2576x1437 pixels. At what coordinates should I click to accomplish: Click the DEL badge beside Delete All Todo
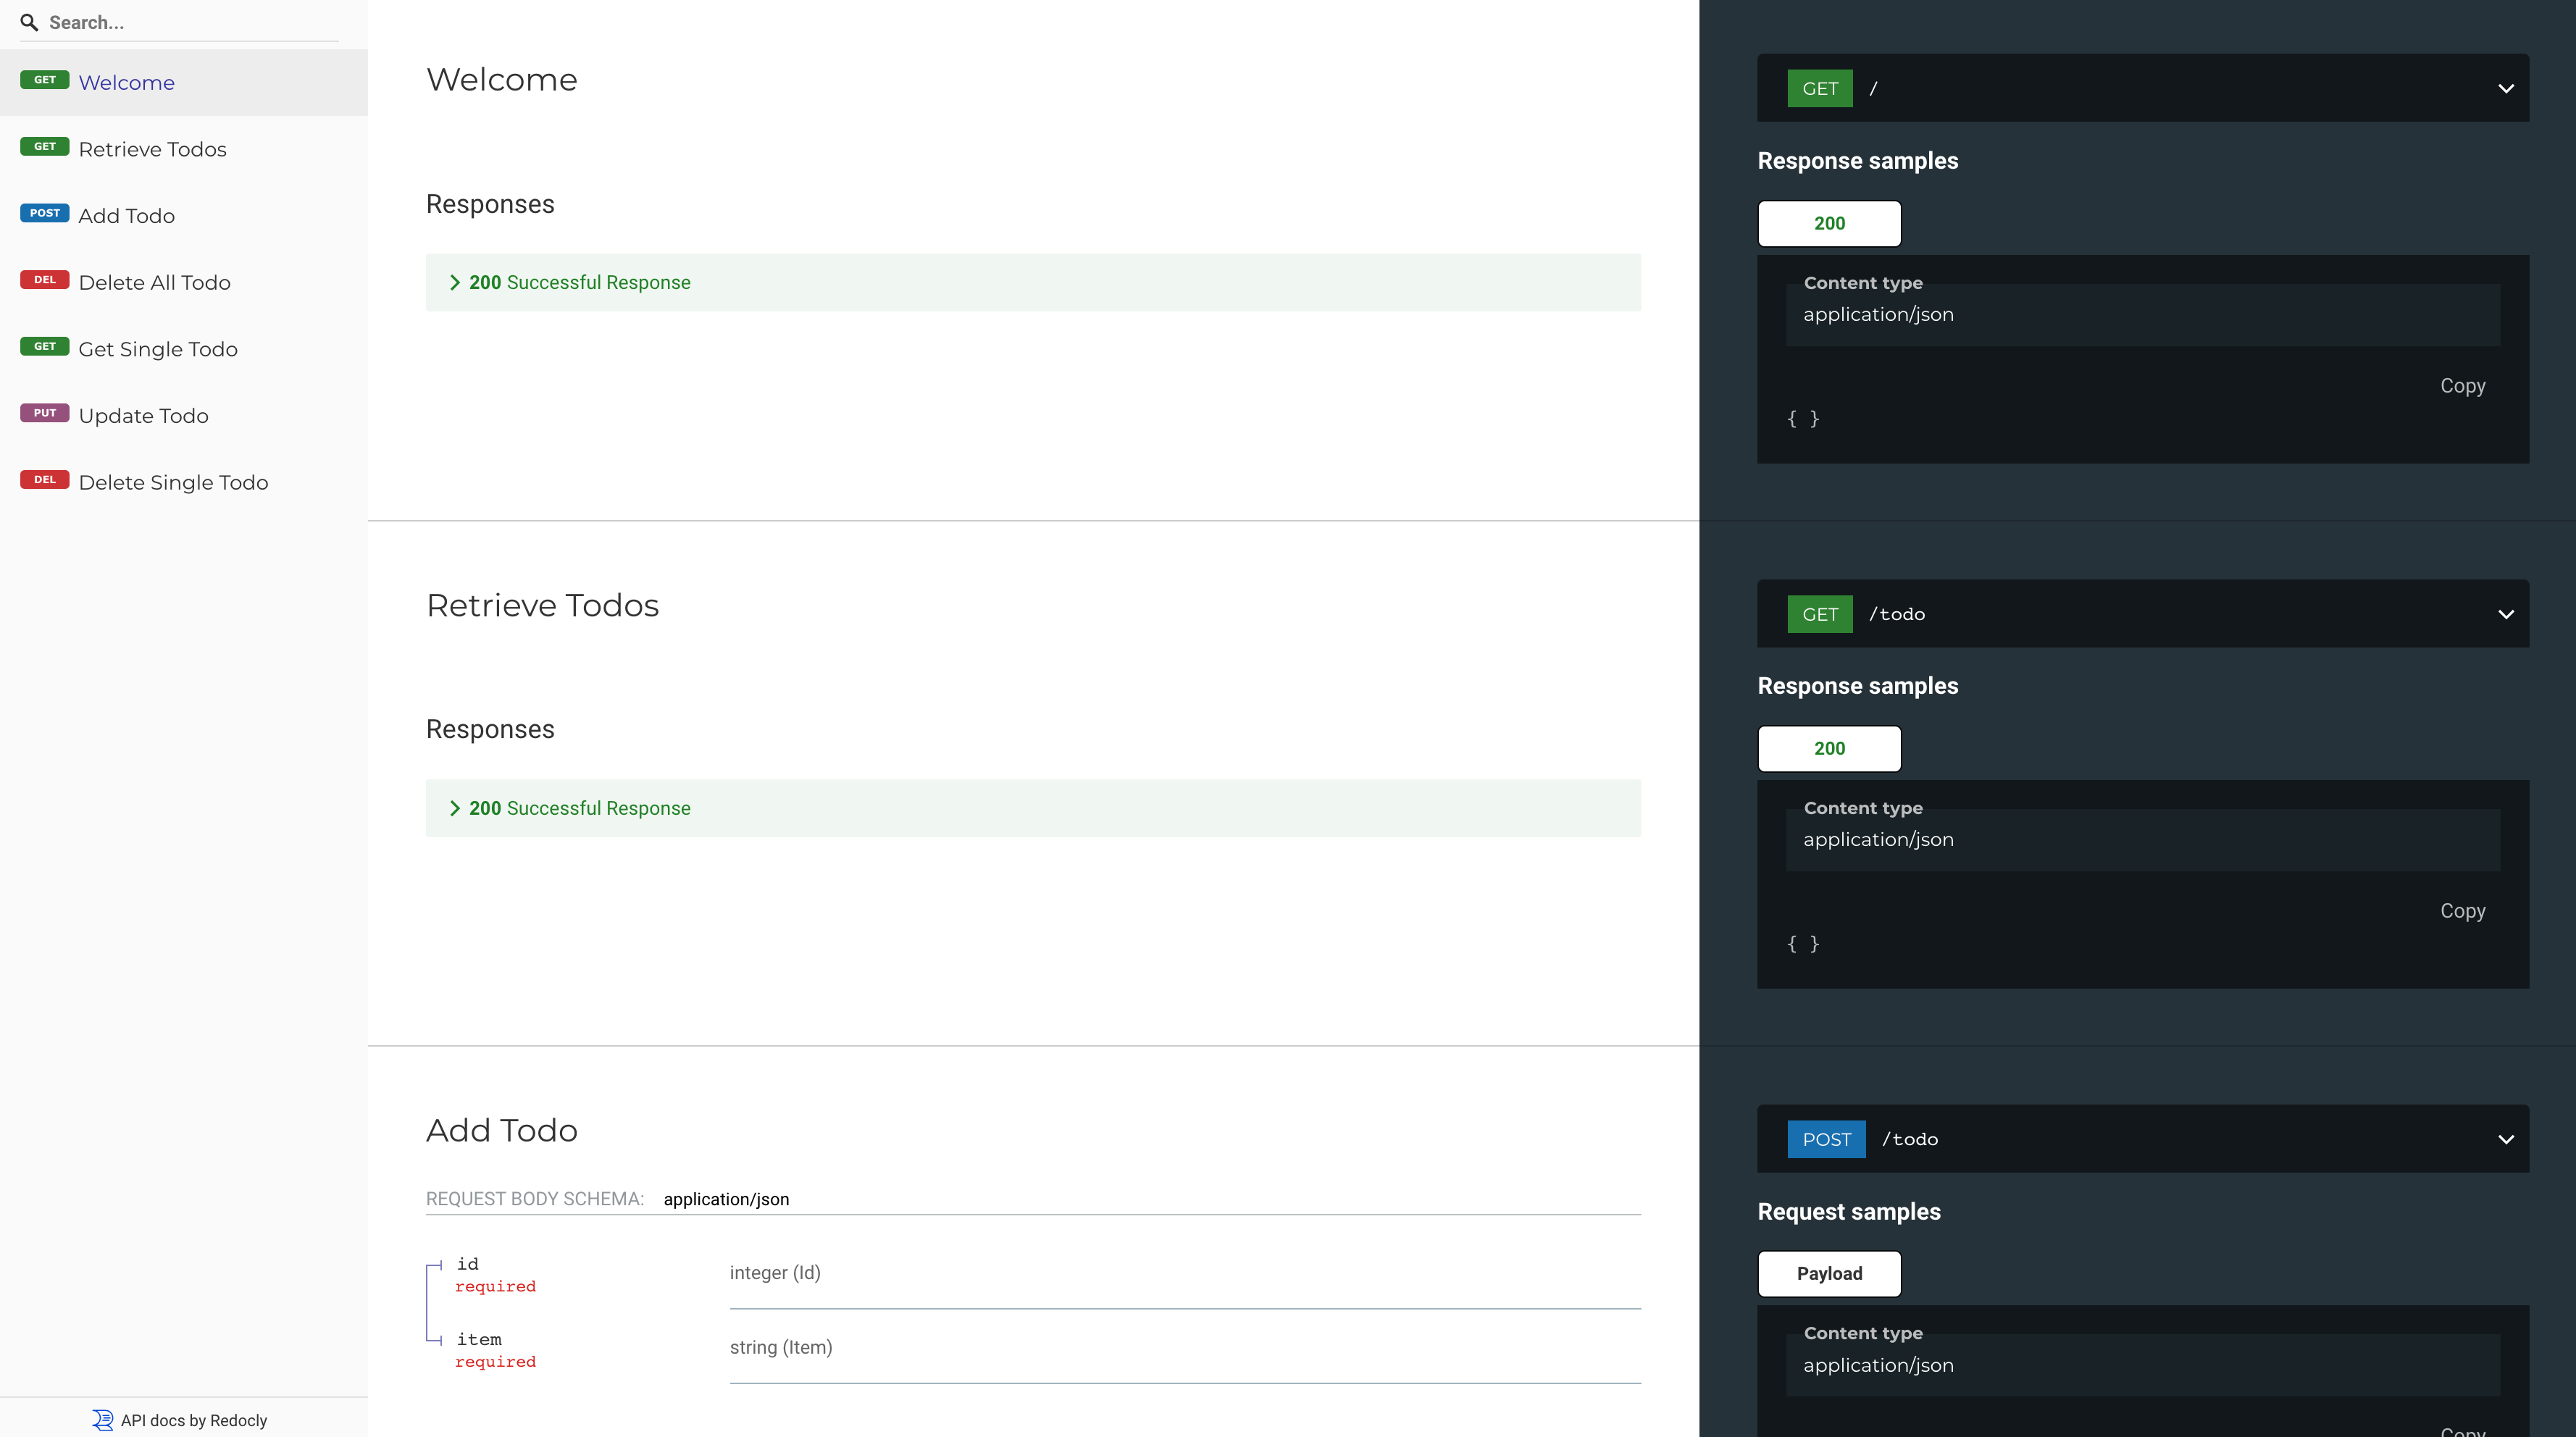44,280
